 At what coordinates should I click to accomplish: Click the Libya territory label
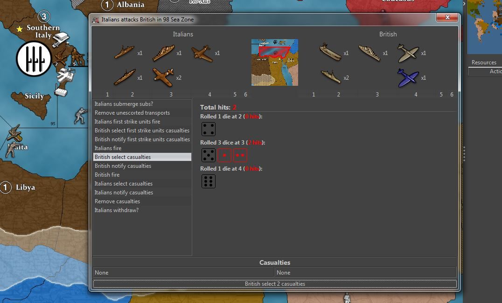pyautogui.click(x=25, y=187)
